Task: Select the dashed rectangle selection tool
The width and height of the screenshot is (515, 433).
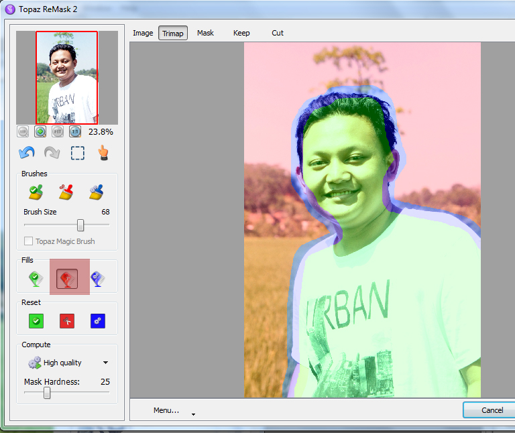Action: click(x=78, y=153)
